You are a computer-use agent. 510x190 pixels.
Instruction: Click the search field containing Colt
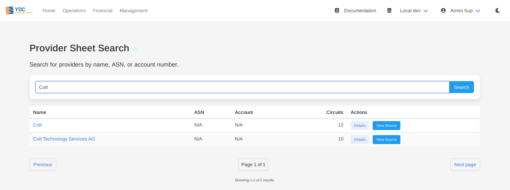click(242, 87)
